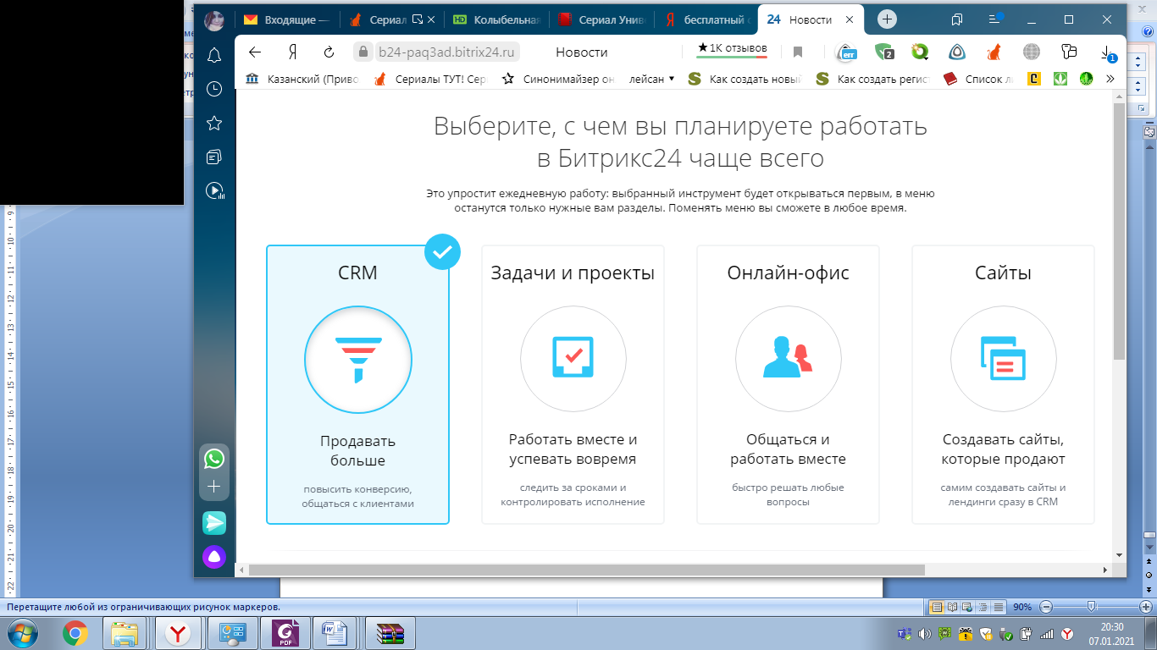Click the orange cat extension icon in toolbar

pyautogui.click(x=994, y=52)
